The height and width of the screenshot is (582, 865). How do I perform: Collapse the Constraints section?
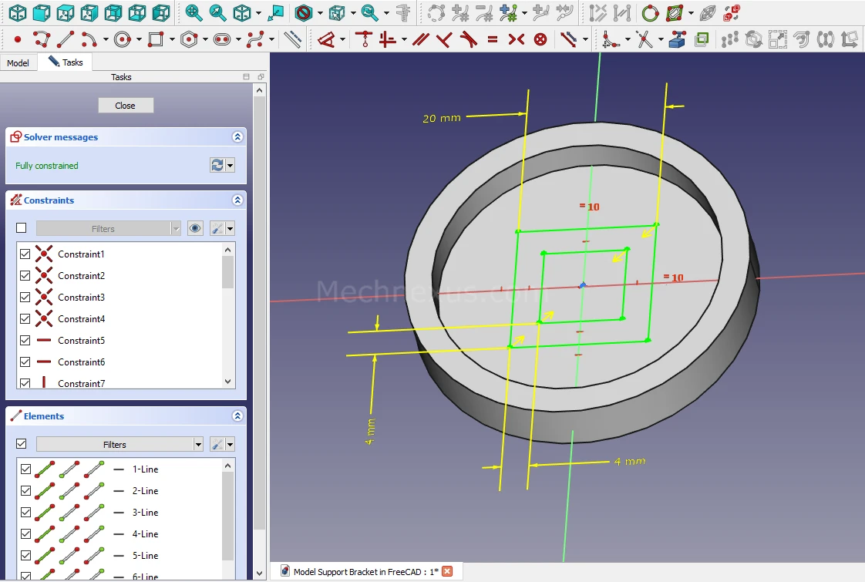pyautogui.click(x=237, y=200)
